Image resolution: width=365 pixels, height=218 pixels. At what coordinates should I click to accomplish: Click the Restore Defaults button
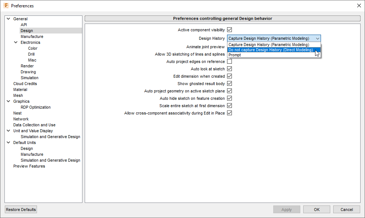coord(20,209)
